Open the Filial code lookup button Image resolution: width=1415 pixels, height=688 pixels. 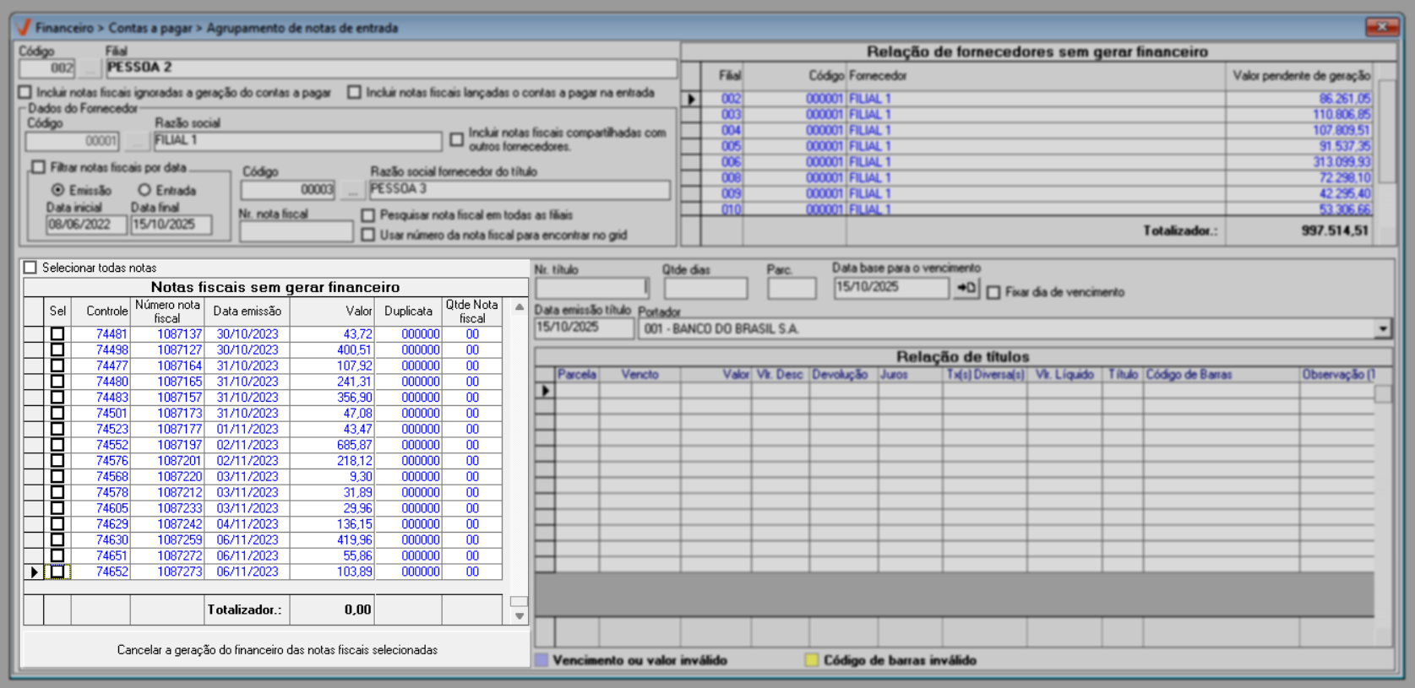(89, 68)
